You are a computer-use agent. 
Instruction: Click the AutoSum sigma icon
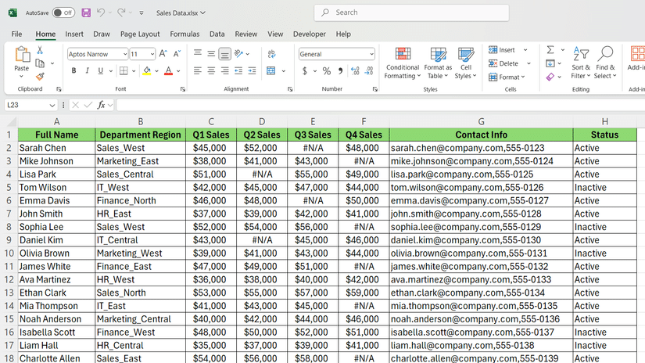[x=550, y=50]
